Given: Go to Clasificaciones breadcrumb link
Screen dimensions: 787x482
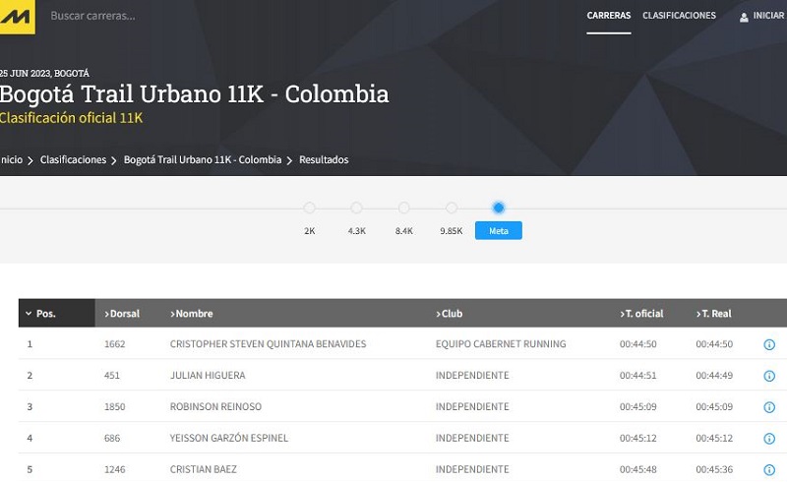Looking at the screenshot, I should 73,159.
